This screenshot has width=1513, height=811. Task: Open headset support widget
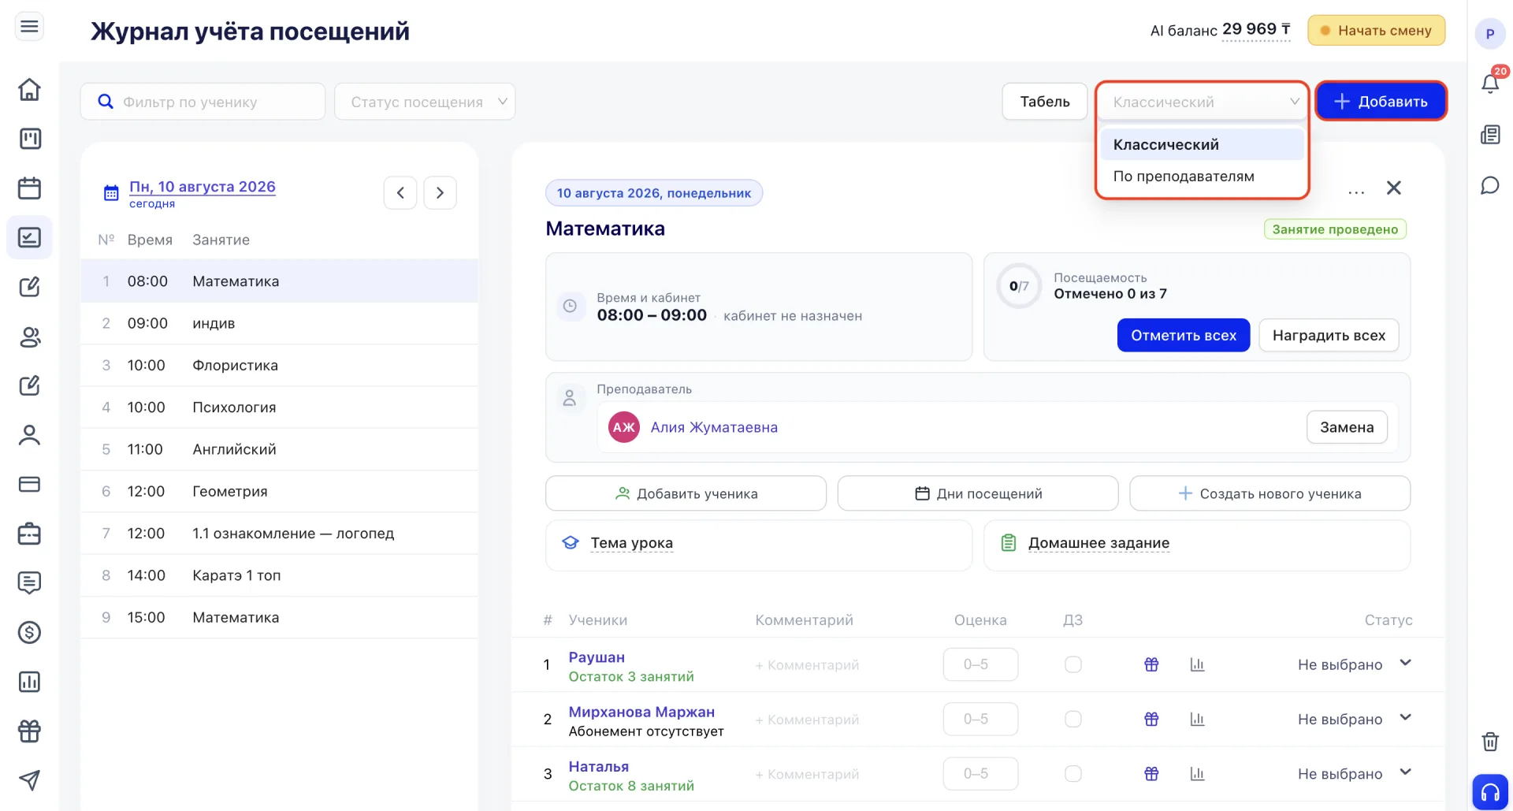coord(1490,791)
